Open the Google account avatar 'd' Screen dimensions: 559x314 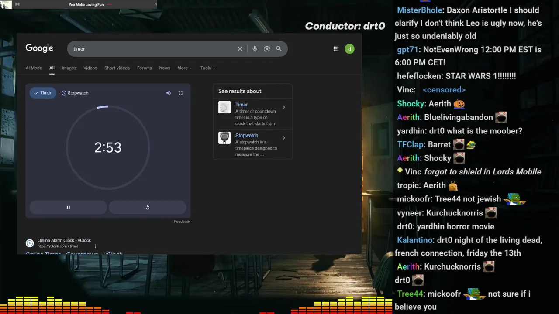349,49
